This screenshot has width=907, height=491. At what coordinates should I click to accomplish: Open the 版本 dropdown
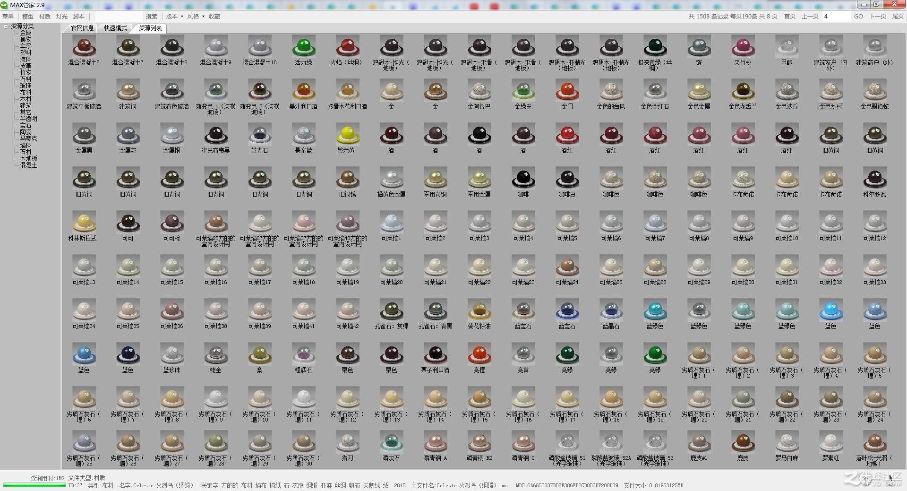(174, 16)
